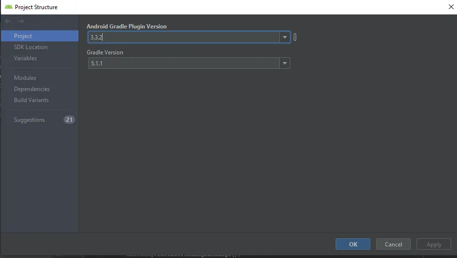Cancel the Project Structure dialog

click(393, 244)
